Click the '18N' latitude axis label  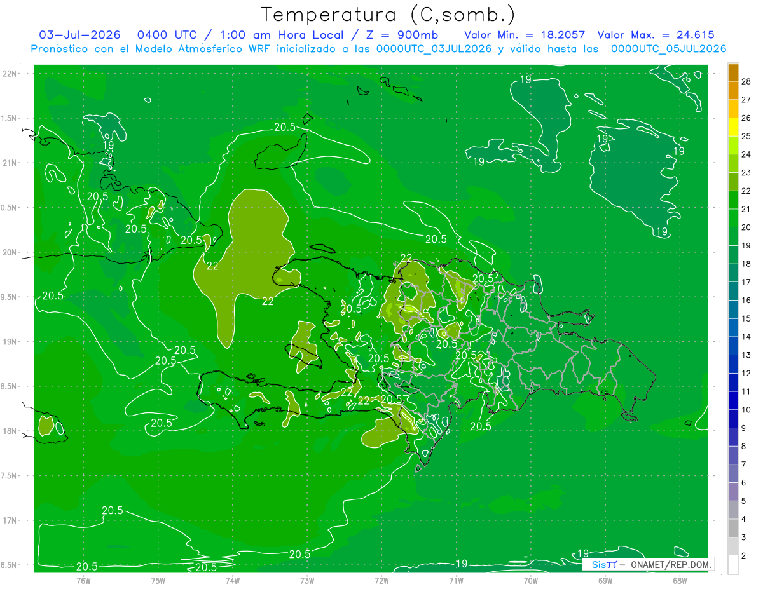10,431
